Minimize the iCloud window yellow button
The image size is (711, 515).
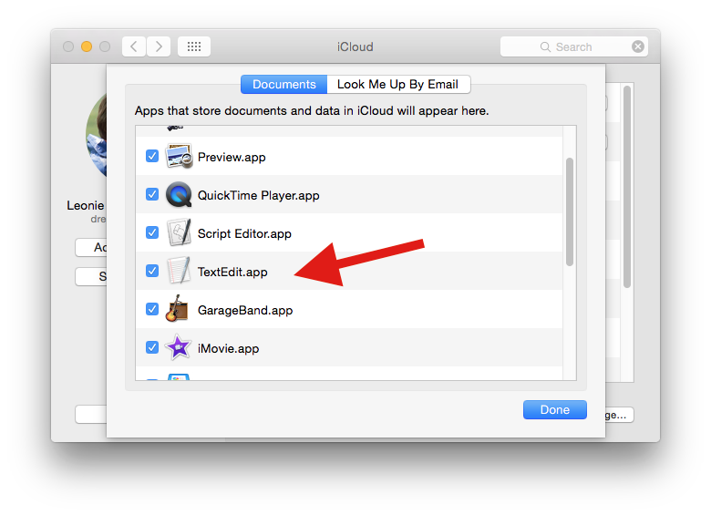click(87, 46)
